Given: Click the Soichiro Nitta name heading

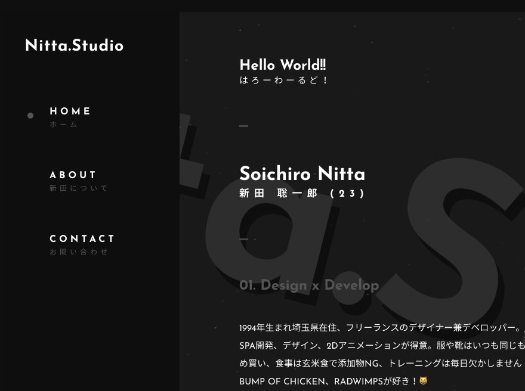Looking at the screenshot, I should click(302, 173).
